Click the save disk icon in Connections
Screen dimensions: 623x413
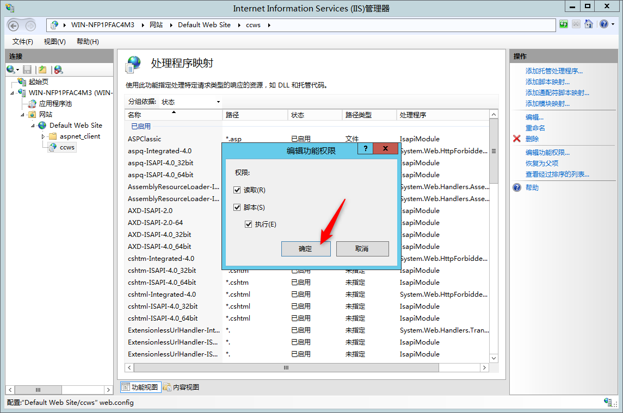[27, 70]
